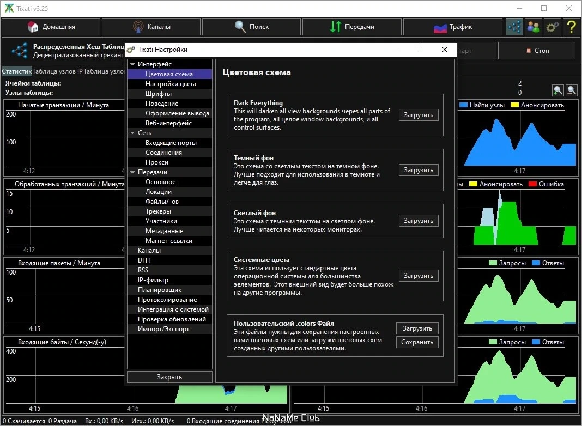Click the Tixati v3.25 title bar icon
582x426 pixels.
point(9,8)
